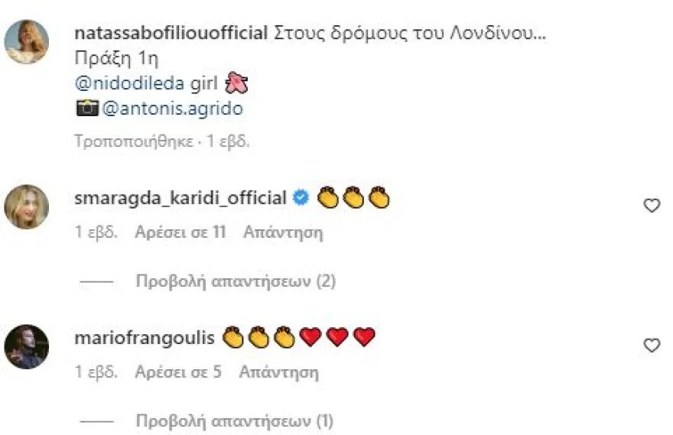Reply to smaragda_karidi_official via Απάντηση
The height and width of the screenshot is (435, 673).
[283, 232]
